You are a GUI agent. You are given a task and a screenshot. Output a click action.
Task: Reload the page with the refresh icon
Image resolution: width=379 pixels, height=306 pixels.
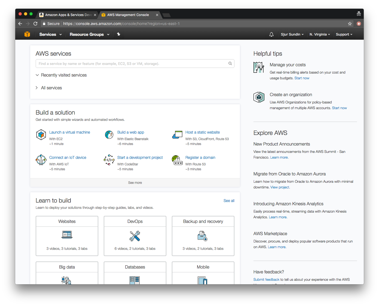(x=35, y=24)
